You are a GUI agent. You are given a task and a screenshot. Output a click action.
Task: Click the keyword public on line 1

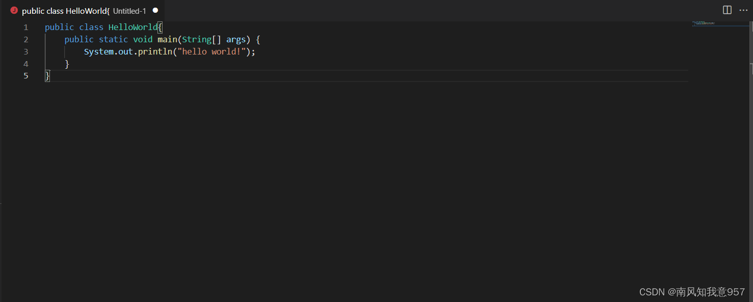click(x=59, y=27)
